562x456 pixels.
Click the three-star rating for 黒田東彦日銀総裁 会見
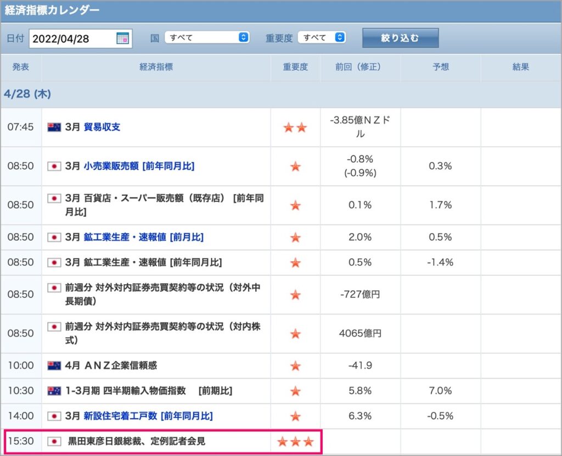click(x=295, y=441)
